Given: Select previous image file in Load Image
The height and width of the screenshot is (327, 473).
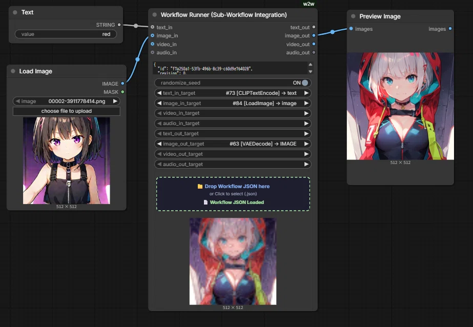Looking at the screenshot, I should 17,101.
